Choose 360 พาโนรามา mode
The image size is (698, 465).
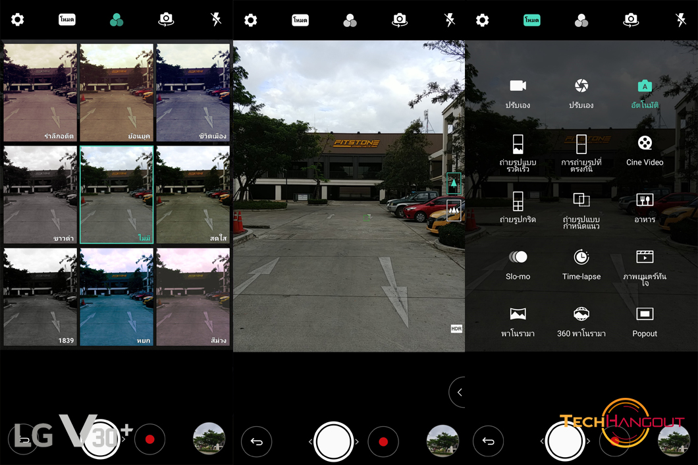click(581, 323)
